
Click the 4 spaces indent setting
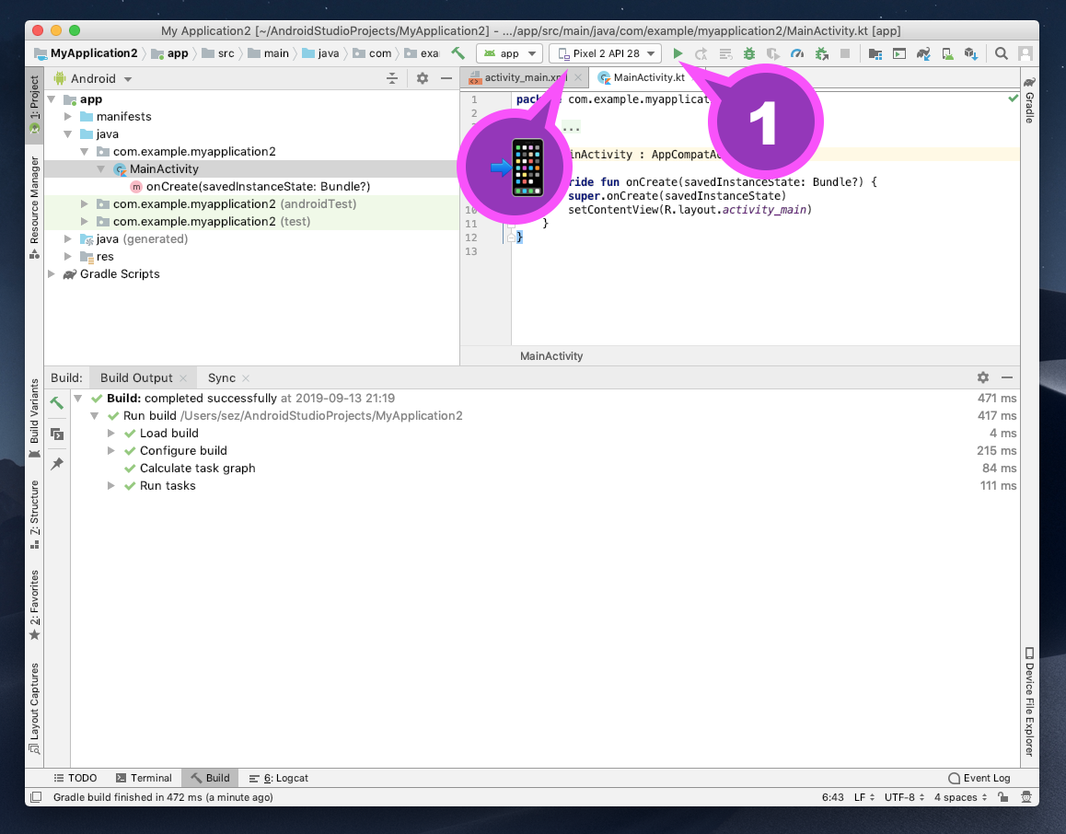(960, 796)
